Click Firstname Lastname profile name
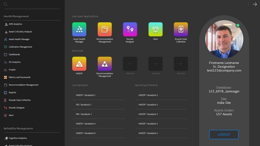This screenshot has width=260, height=146. (x=224, y=63)
